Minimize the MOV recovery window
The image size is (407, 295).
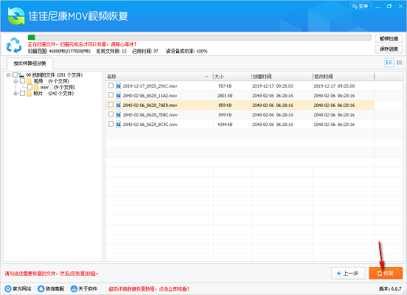[378, 7]
